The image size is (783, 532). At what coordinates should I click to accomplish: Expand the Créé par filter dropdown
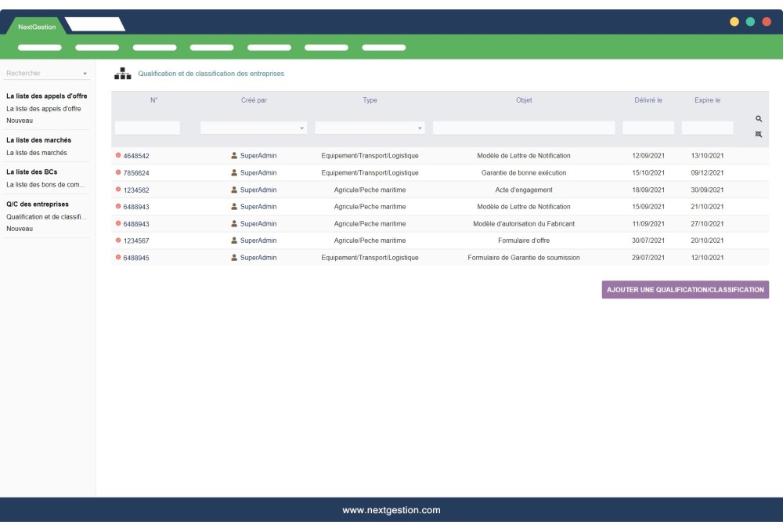pyautogui.click(x=254, y=128)
